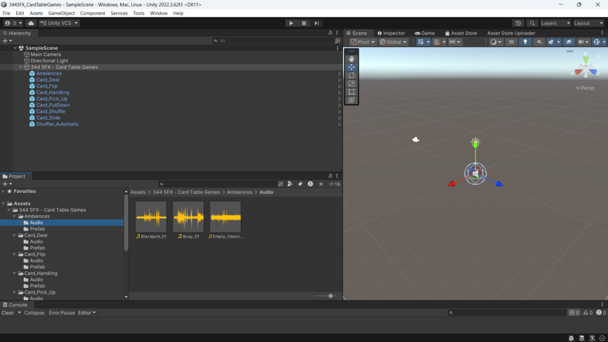Open the Editor dropdown in Console
This screenshot has height=342, width=608.
(x=87, y=313)
